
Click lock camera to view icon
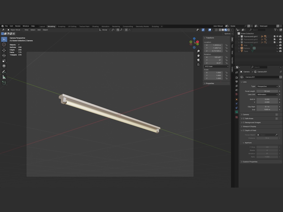pos(198,64)
